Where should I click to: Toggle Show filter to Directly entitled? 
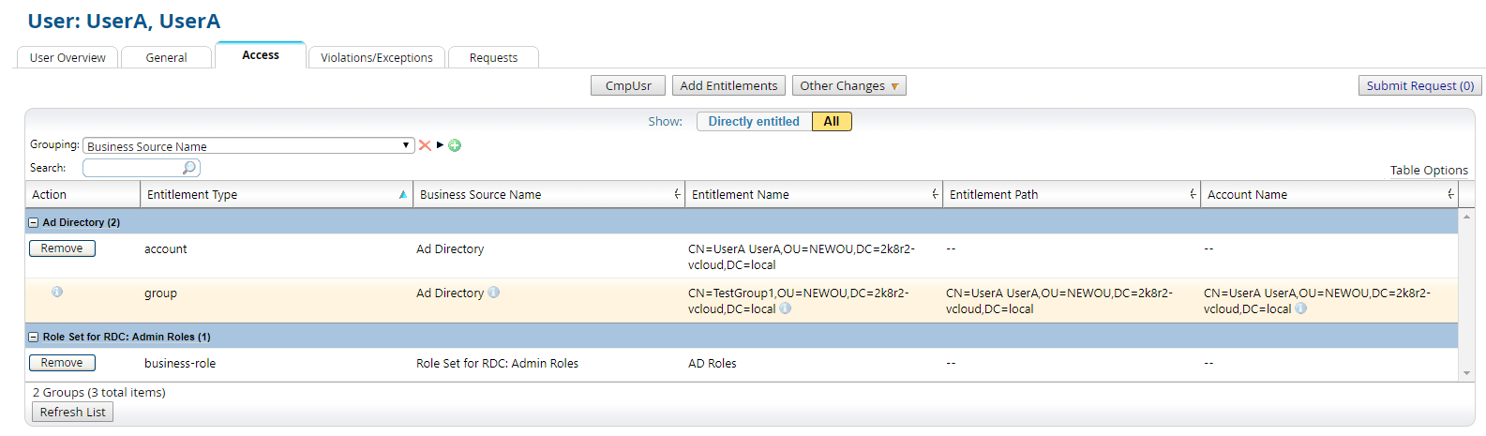pyautogui.click(x=753, y=122)
